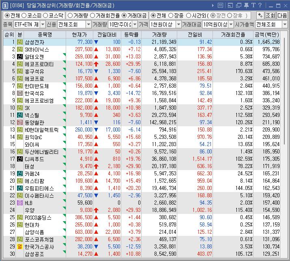The width and height of the screenshot is (290, 261).
Task: Click the 거래회전율 column header
Action: pyautogui.click(x=233, y=35)
